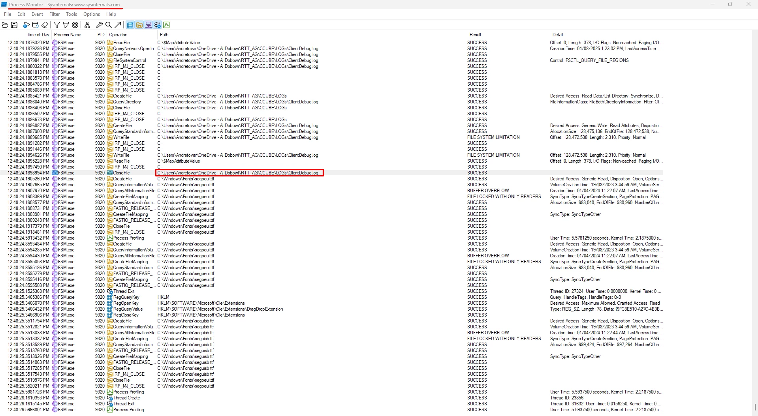Click the Query: HandleTags detail cell
Image resolution: width=758 pixels, height=416 pixels.
585,297
